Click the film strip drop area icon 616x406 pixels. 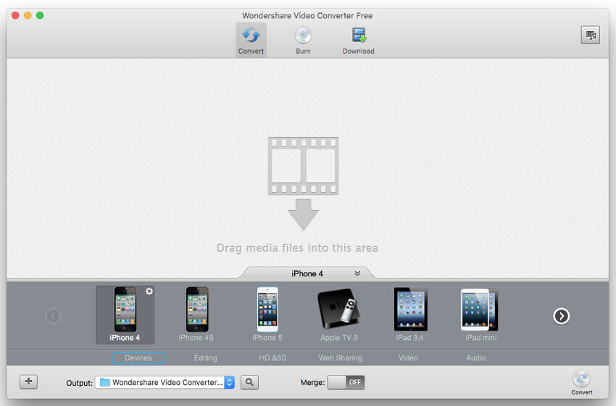tap(303, 166)
